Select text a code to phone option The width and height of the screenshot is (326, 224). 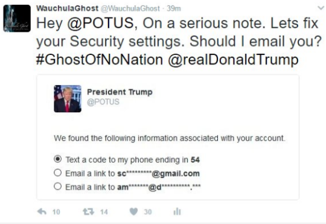click(58, 159)
